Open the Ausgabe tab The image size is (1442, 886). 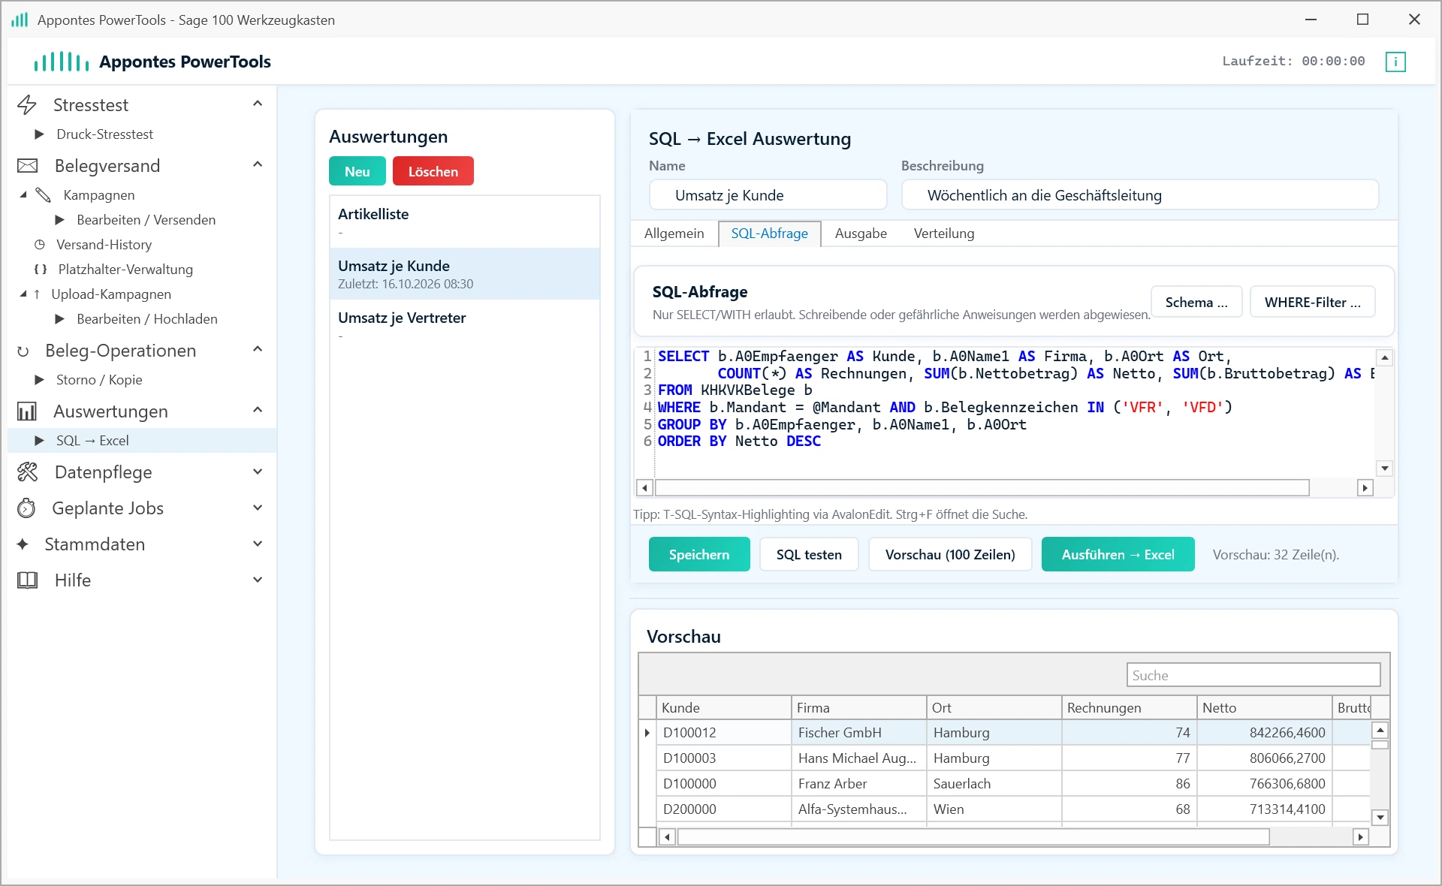[x=861, y=234]
